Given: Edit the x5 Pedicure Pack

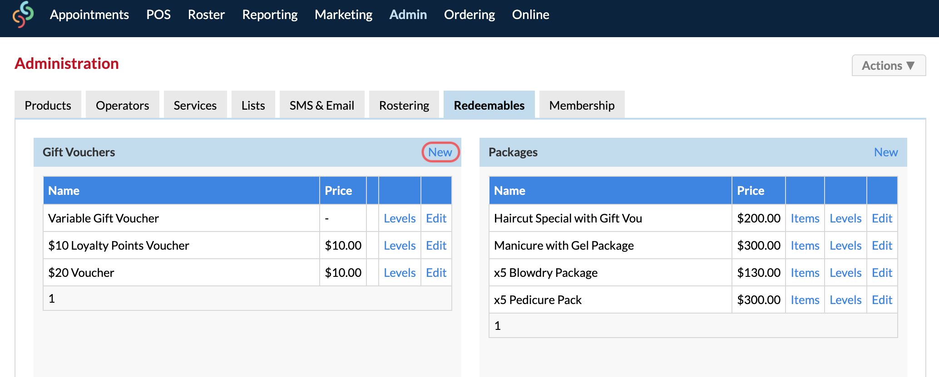Looking at the screenshot, I should (x=882, y=300).
